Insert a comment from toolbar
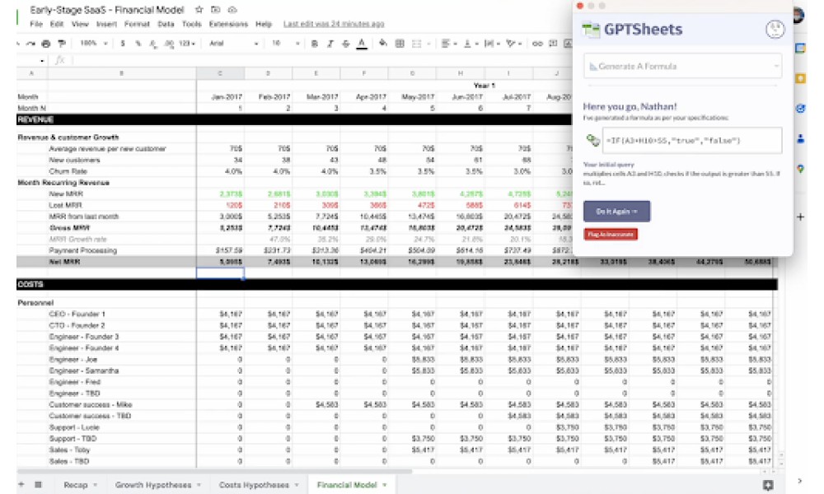The width and height of the screenshot is (824, 494). pyautogui.click(x=553, y=44)
